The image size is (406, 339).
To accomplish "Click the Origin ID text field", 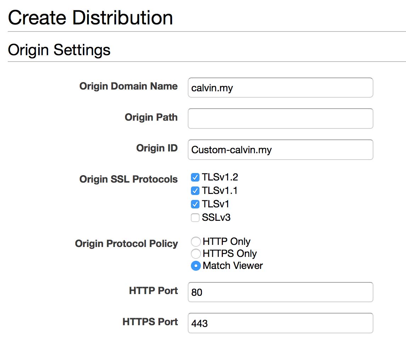I will (x=281, y=150).
